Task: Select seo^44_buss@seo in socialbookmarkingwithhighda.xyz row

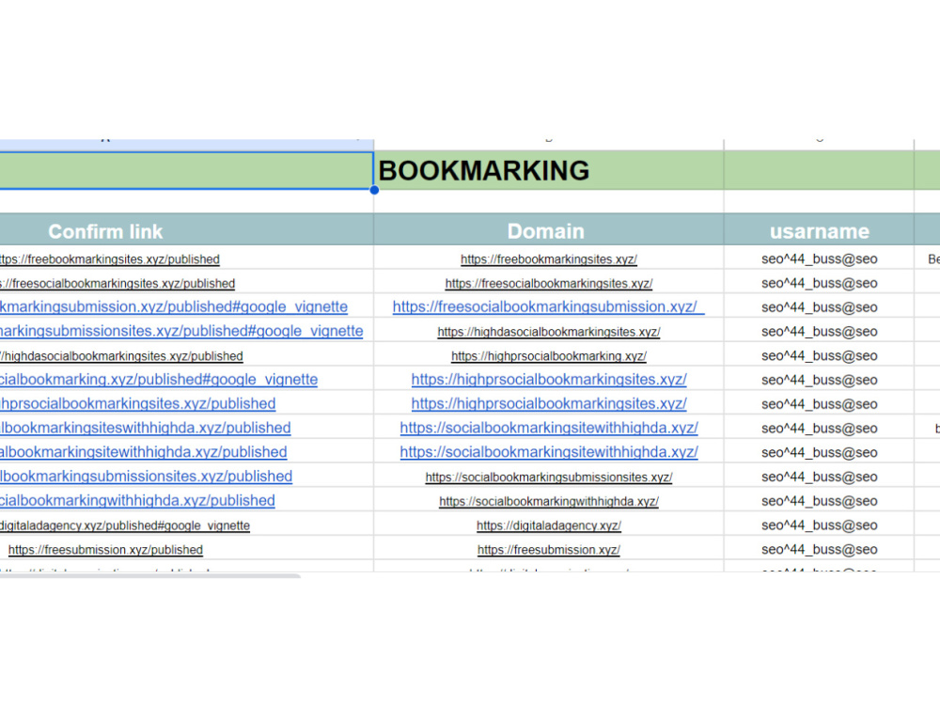Action: click(x=820, y=501)
